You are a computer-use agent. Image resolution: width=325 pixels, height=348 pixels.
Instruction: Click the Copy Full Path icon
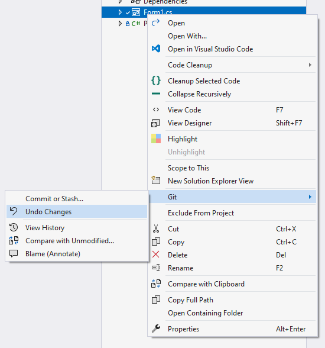pos(156,299)
